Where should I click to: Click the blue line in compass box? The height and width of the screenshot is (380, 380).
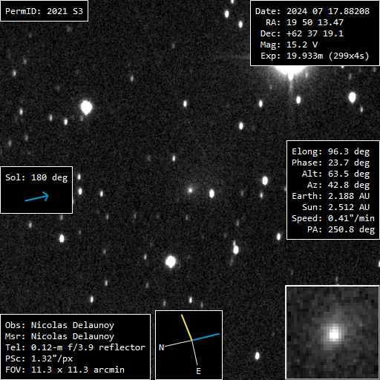point(206,337)
